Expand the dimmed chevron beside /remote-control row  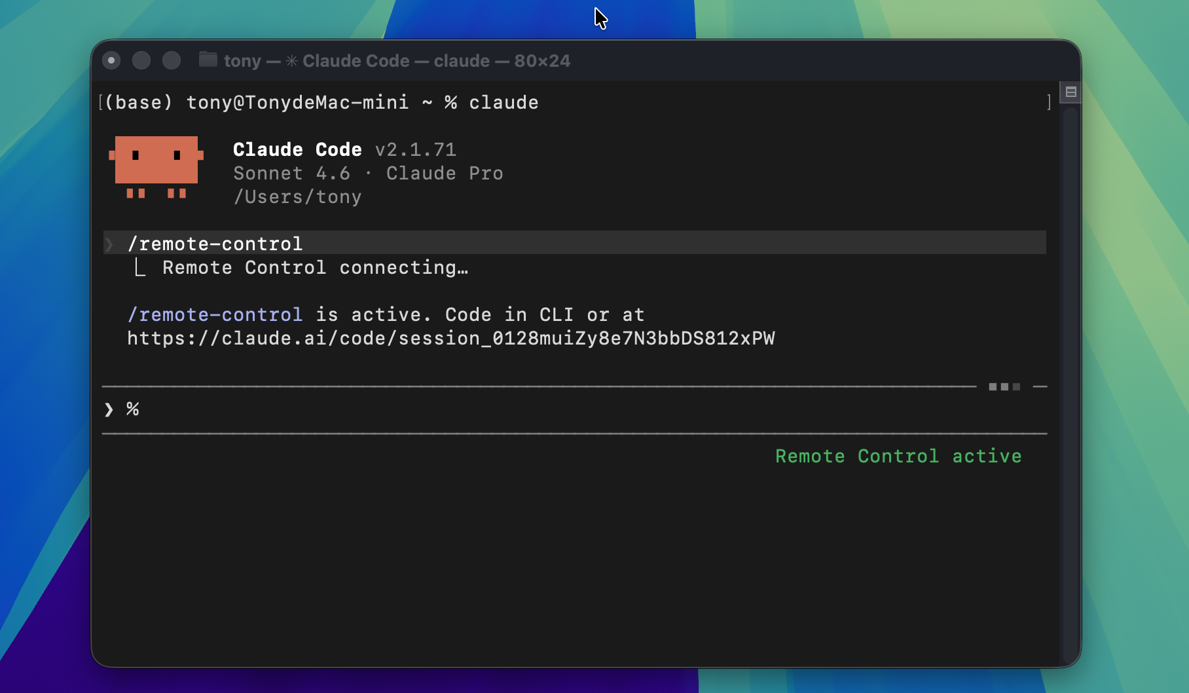(x=109, y=244)
